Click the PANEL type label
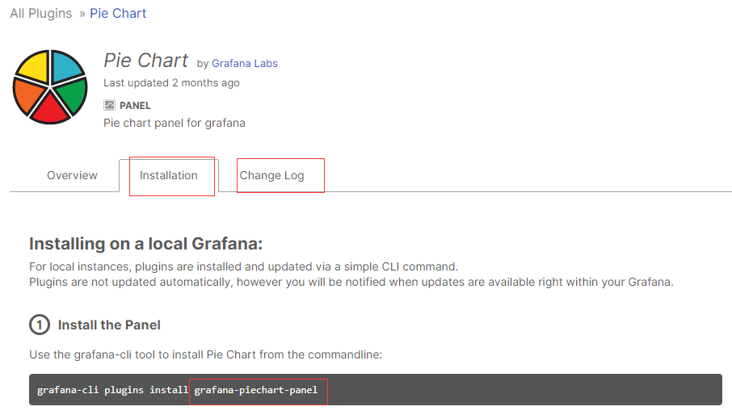The width and height of the screenshot is (732, 415). pos(135,106)
